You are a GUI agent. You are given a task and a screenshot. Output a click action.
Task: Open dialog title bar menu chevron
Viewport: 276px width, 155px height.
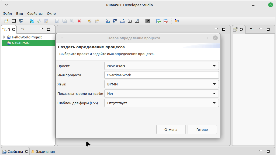coord(62,38)
